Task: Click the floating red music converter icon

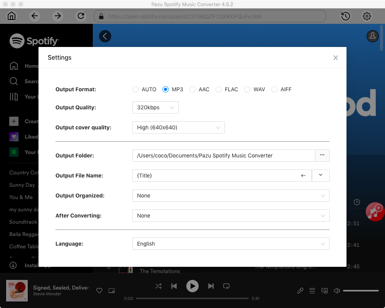Action: [x=375, y=212]
